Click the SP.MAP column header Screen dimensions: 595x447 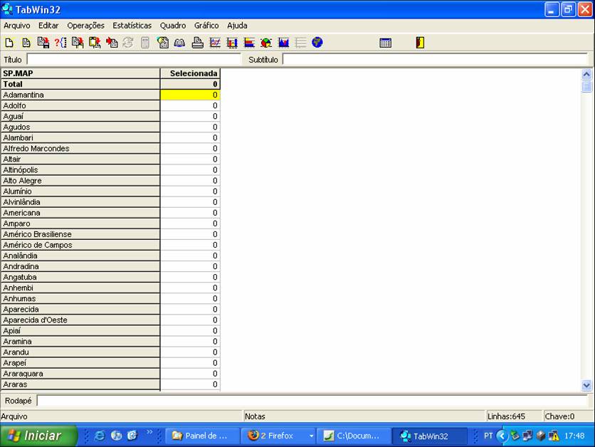[80, 73]
